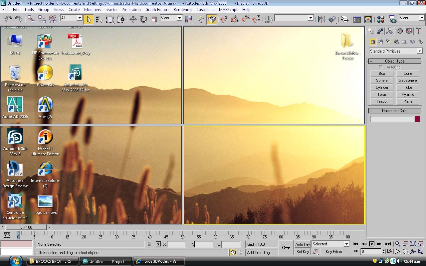426x266 pixels.
Task: Open the reference coordinate system View dropdown
Action: [171, 18]
